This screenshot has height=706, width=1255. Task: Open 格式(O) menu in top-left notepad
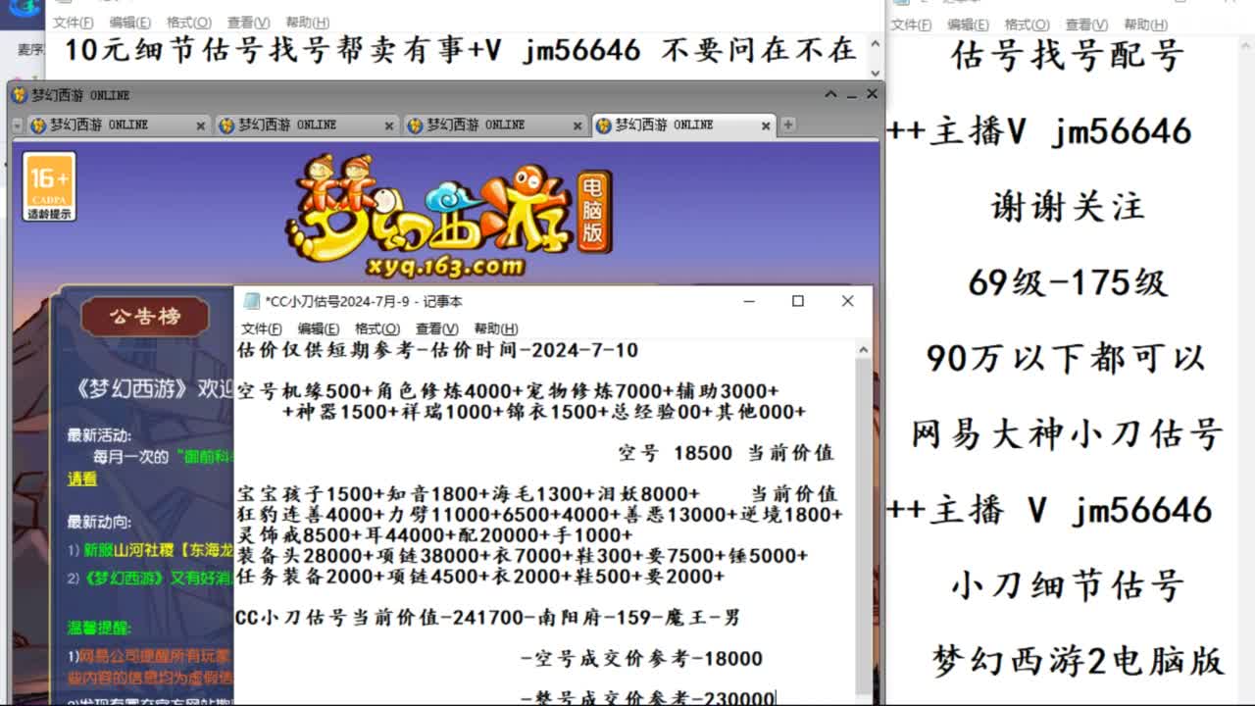(189, 23)
